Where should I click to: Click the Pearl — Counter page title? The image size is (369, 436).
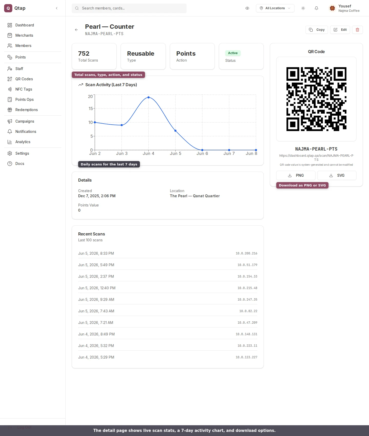(x=109, y=27)
